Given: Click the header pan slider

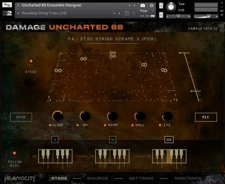Looking at the screenshot, I should (178, 16).
